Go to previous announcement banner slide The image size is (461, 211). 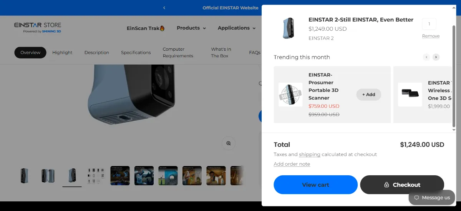[164, 8]
